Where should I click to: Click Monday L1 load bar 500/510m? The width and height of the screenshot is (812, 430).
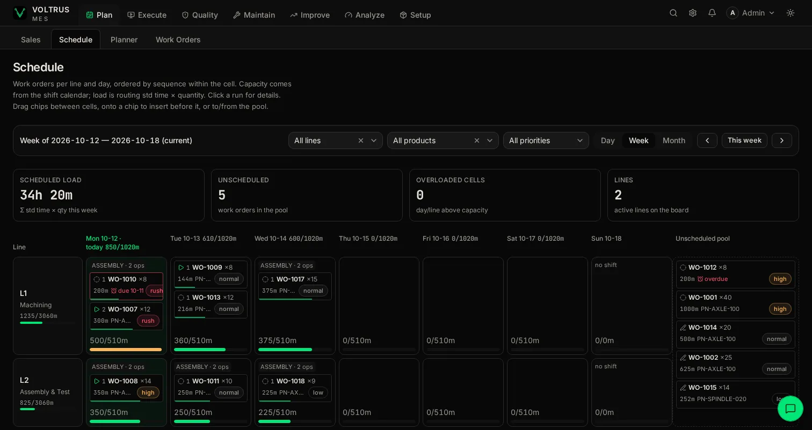coord(126,350)
